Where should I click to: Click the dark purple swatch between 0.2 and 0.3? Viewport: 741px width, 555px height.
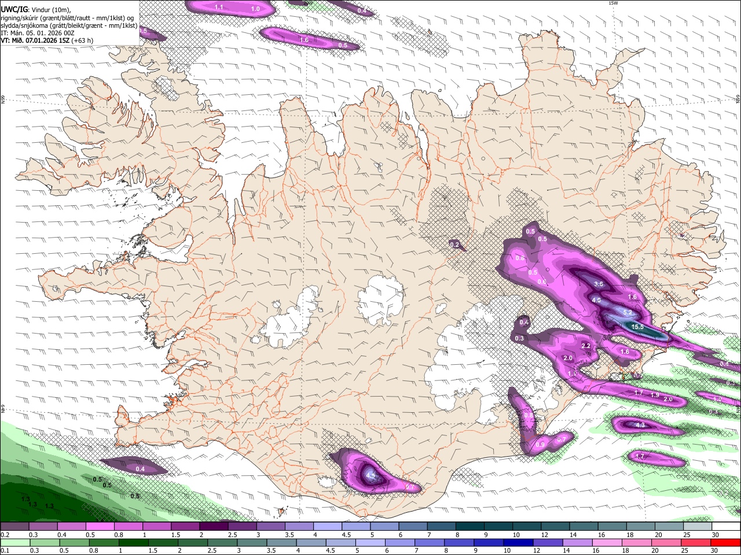coord(15,527)
